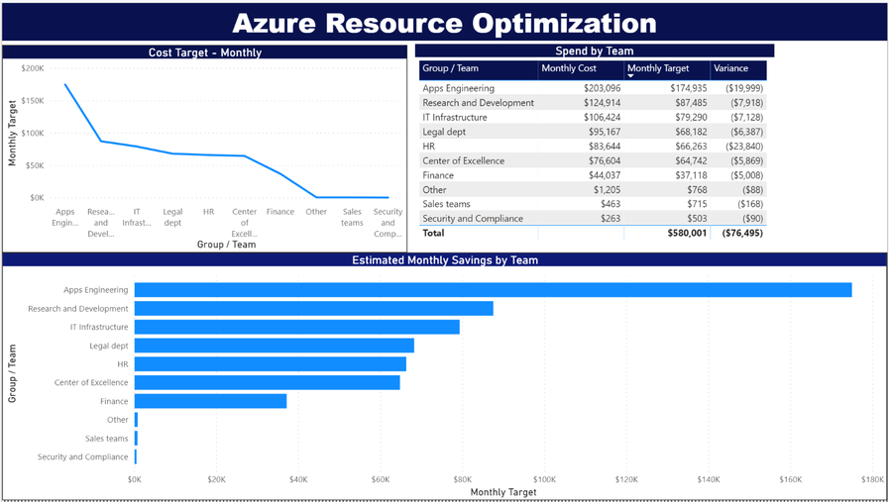The image size is (889, 502).
Task: Click the Group / Team column header
Action: (450, 68)
